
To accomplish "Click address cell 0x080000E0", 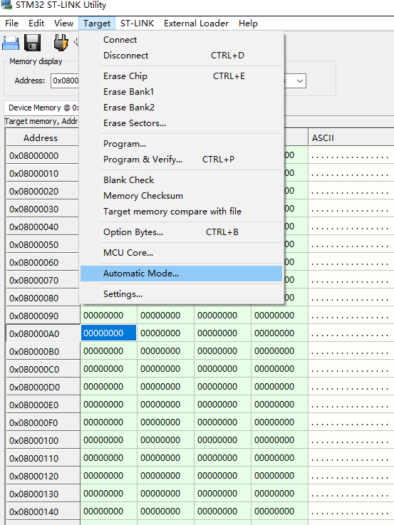I will pyautogui.click(x=43, y=405).
